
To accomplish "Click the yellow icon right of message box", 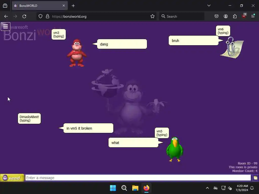I will point(255,178).
